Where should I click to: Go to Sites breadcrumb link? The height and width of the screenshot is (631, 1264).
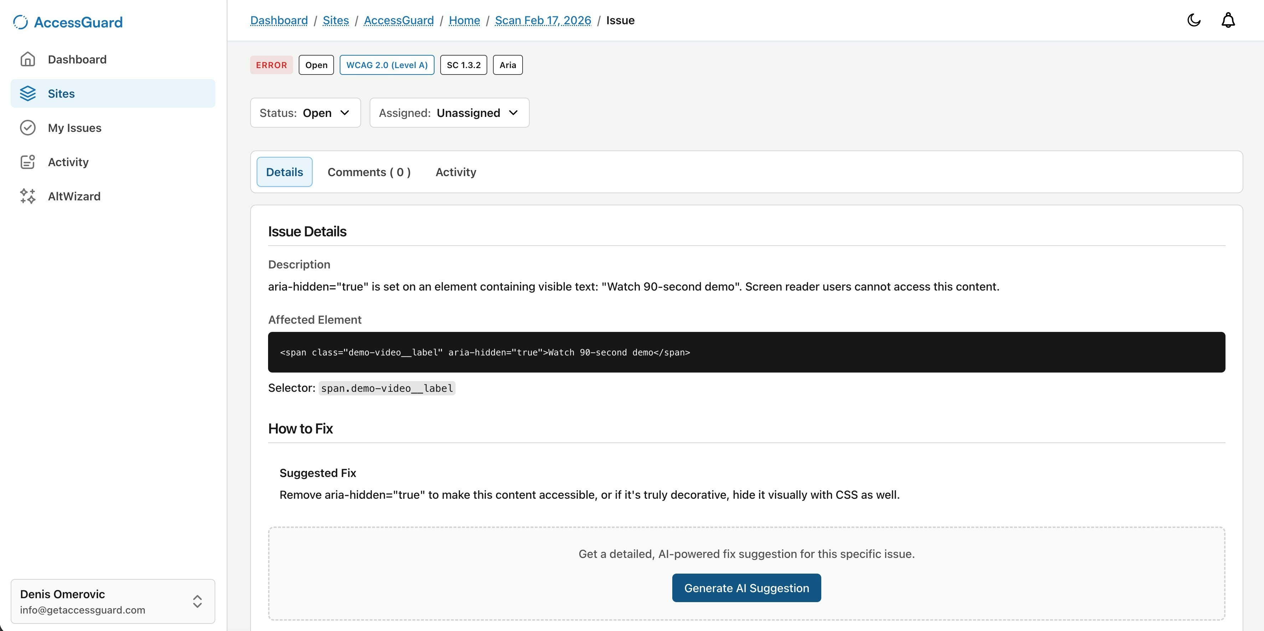tap(336, 21)
